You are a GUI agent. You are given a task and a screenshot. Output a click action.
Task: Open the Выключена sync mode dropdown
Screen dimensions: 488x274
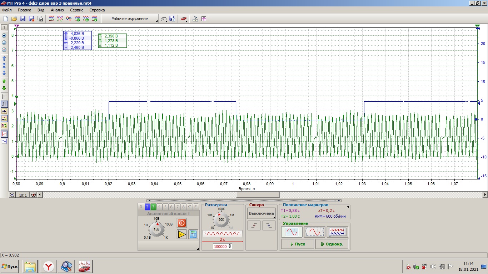click(262, 213)
